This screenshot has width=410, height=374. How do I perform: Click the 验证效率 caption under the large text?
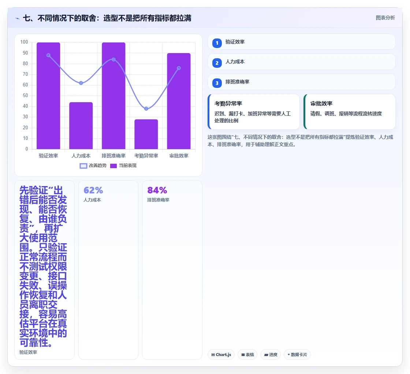pyautogui.click(x=28, y=352)
